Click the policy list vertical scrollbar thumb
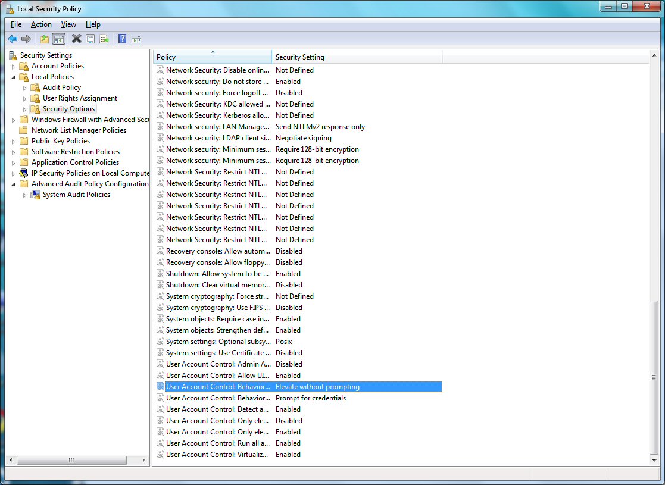This screenshot has width=665, height=485. tap(654, 377)
